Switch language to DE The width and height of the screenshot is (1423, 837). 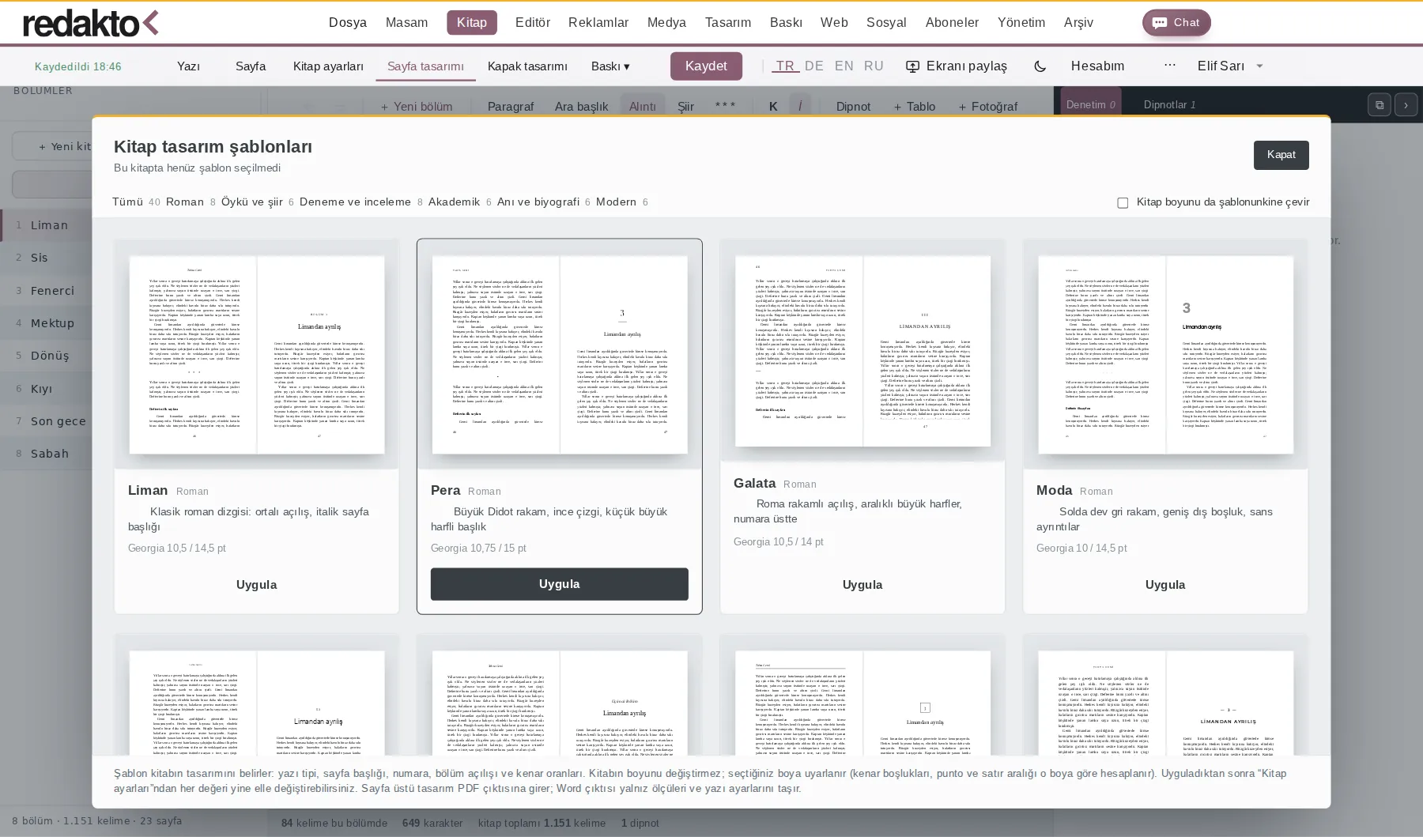point(814,66)
